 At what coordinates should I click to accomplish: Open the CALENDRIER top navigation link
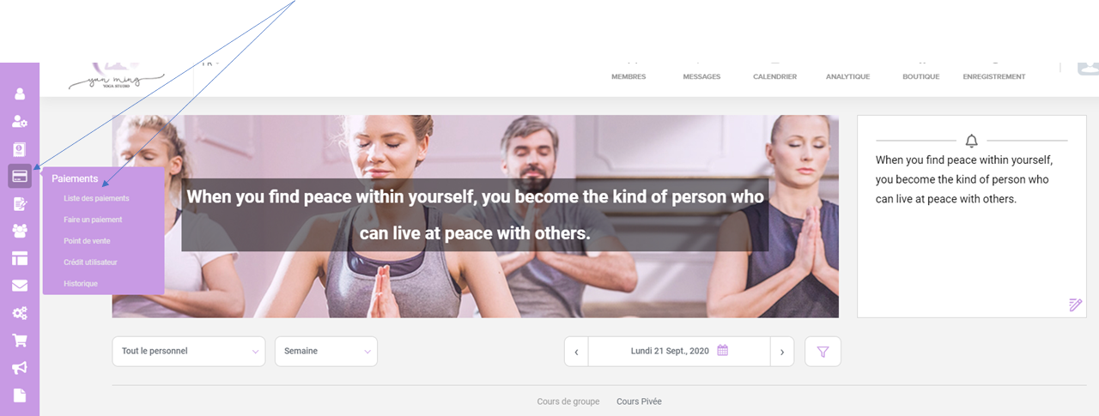pyautogui.click(x=774, y=76)
